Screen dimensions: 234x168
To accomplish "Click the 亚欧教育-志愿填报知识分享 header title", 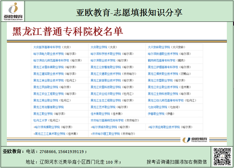I will coord(129,12).
